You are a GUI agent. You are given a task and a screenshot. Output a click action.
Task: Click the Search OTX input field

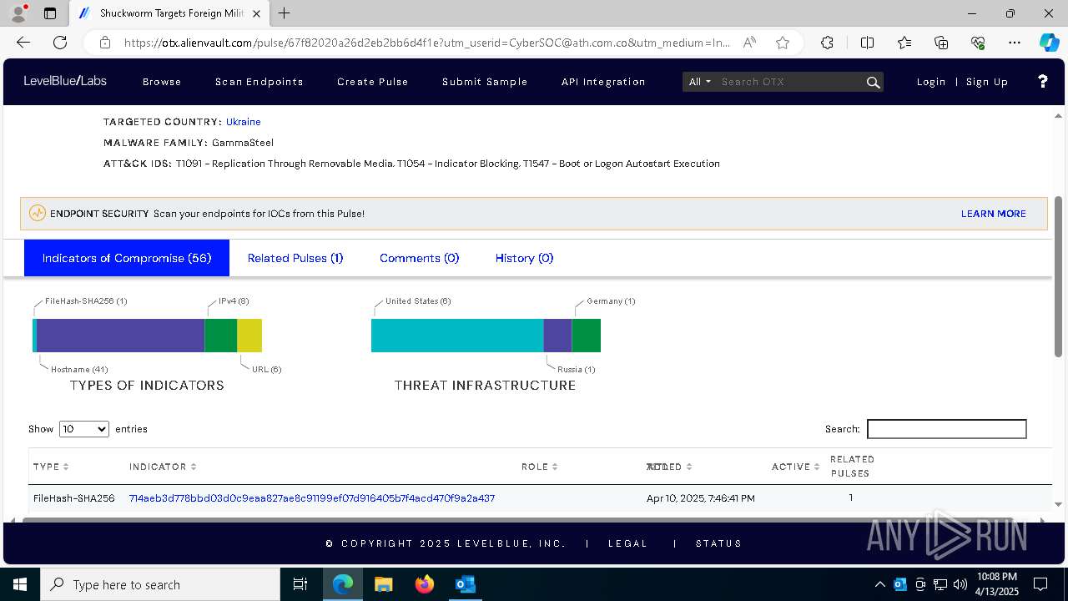tap(790, 82)
